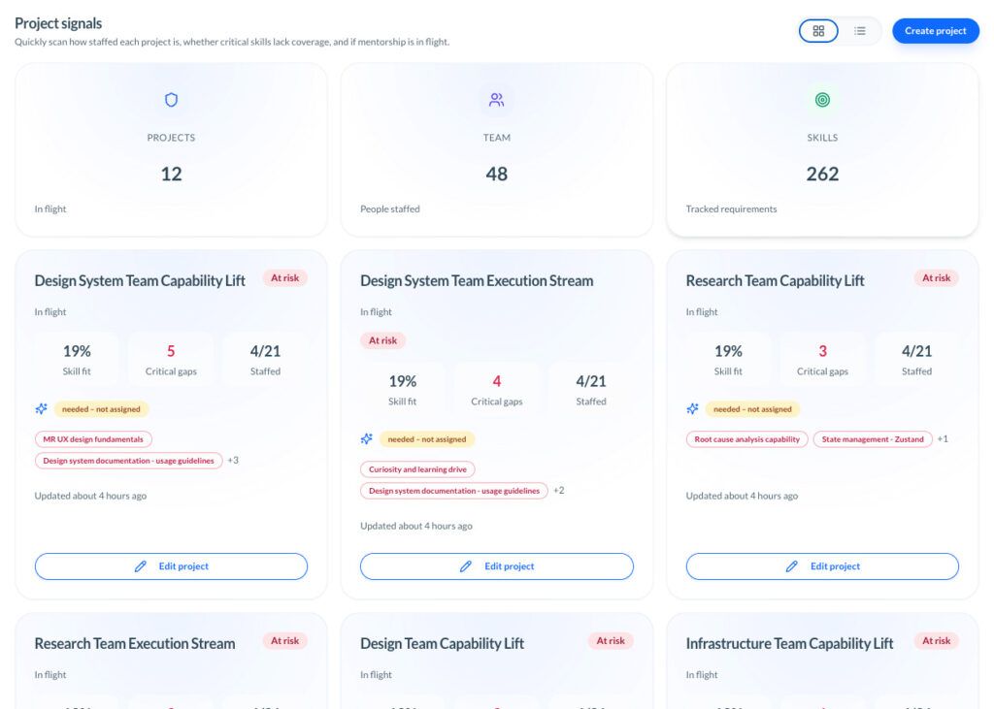Viewport: 994px width, 709px height.
Task: Click the sparkle icon on Research Team Capability Lift
Action: [692, 408]
